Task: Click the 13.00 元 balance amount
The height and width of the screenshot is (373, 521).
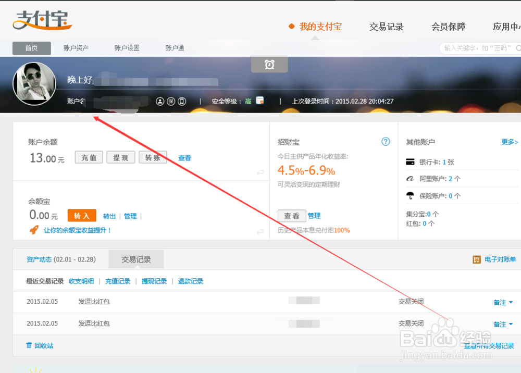Action: (47, 158)
